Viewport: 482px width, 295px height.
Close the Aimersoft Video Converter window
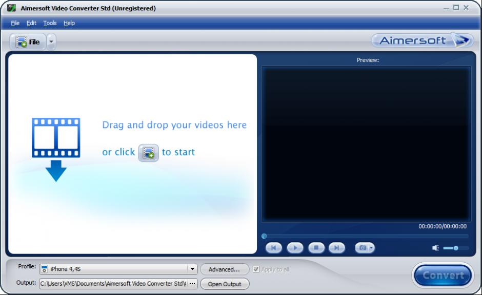[466, 8]
